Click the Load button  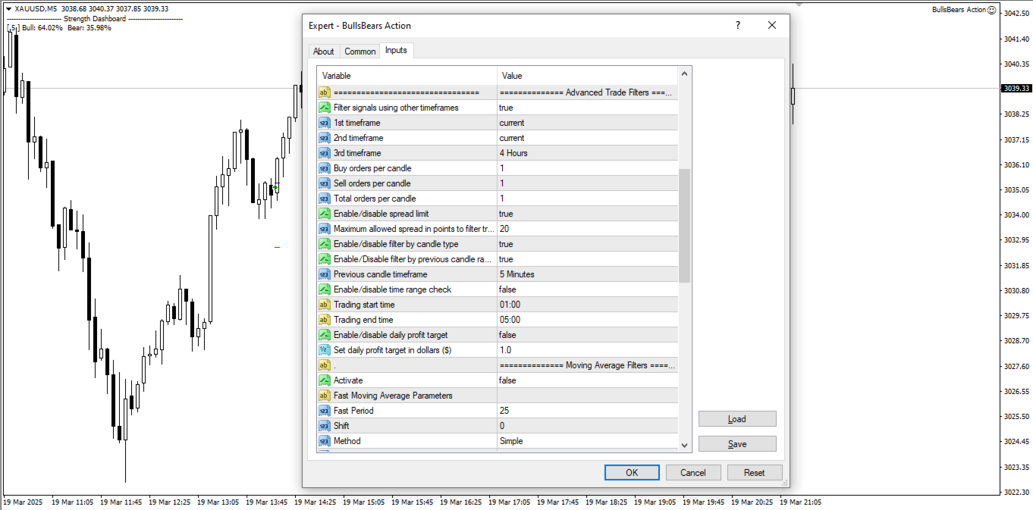pyautogui.click(x=737, y=419)
